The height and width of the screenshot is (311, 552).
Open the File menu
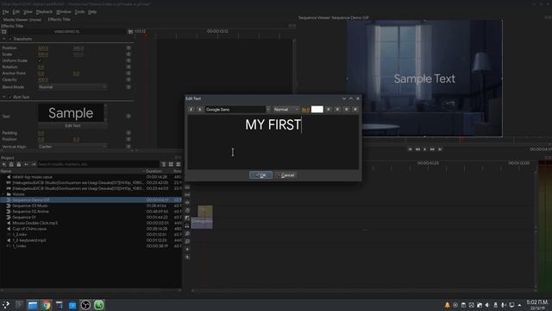[x=5, y=12]
